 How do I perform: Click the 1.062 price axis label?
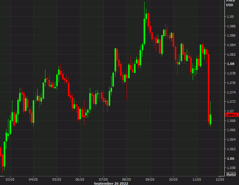click(231, 149)
